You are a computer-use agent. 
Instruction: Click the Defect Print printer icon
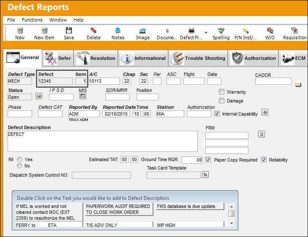click(x=191, y=31)
